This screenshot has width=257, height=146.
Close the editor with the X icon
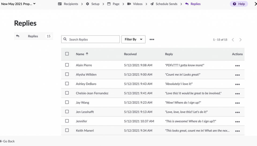pyautogui.click(x=255, y=4)
